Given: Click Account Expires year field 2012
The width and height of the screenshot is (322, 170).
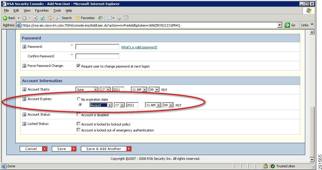Looking at the screenshot, I should 132,105.
